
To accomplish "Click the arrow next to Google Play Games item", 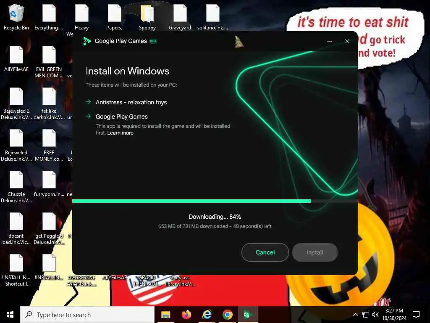I will pos(88,116).
